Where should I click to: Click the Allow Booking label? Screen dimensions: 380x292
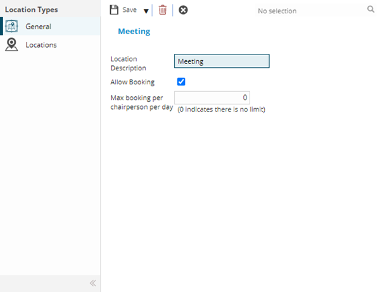point(132,82)
